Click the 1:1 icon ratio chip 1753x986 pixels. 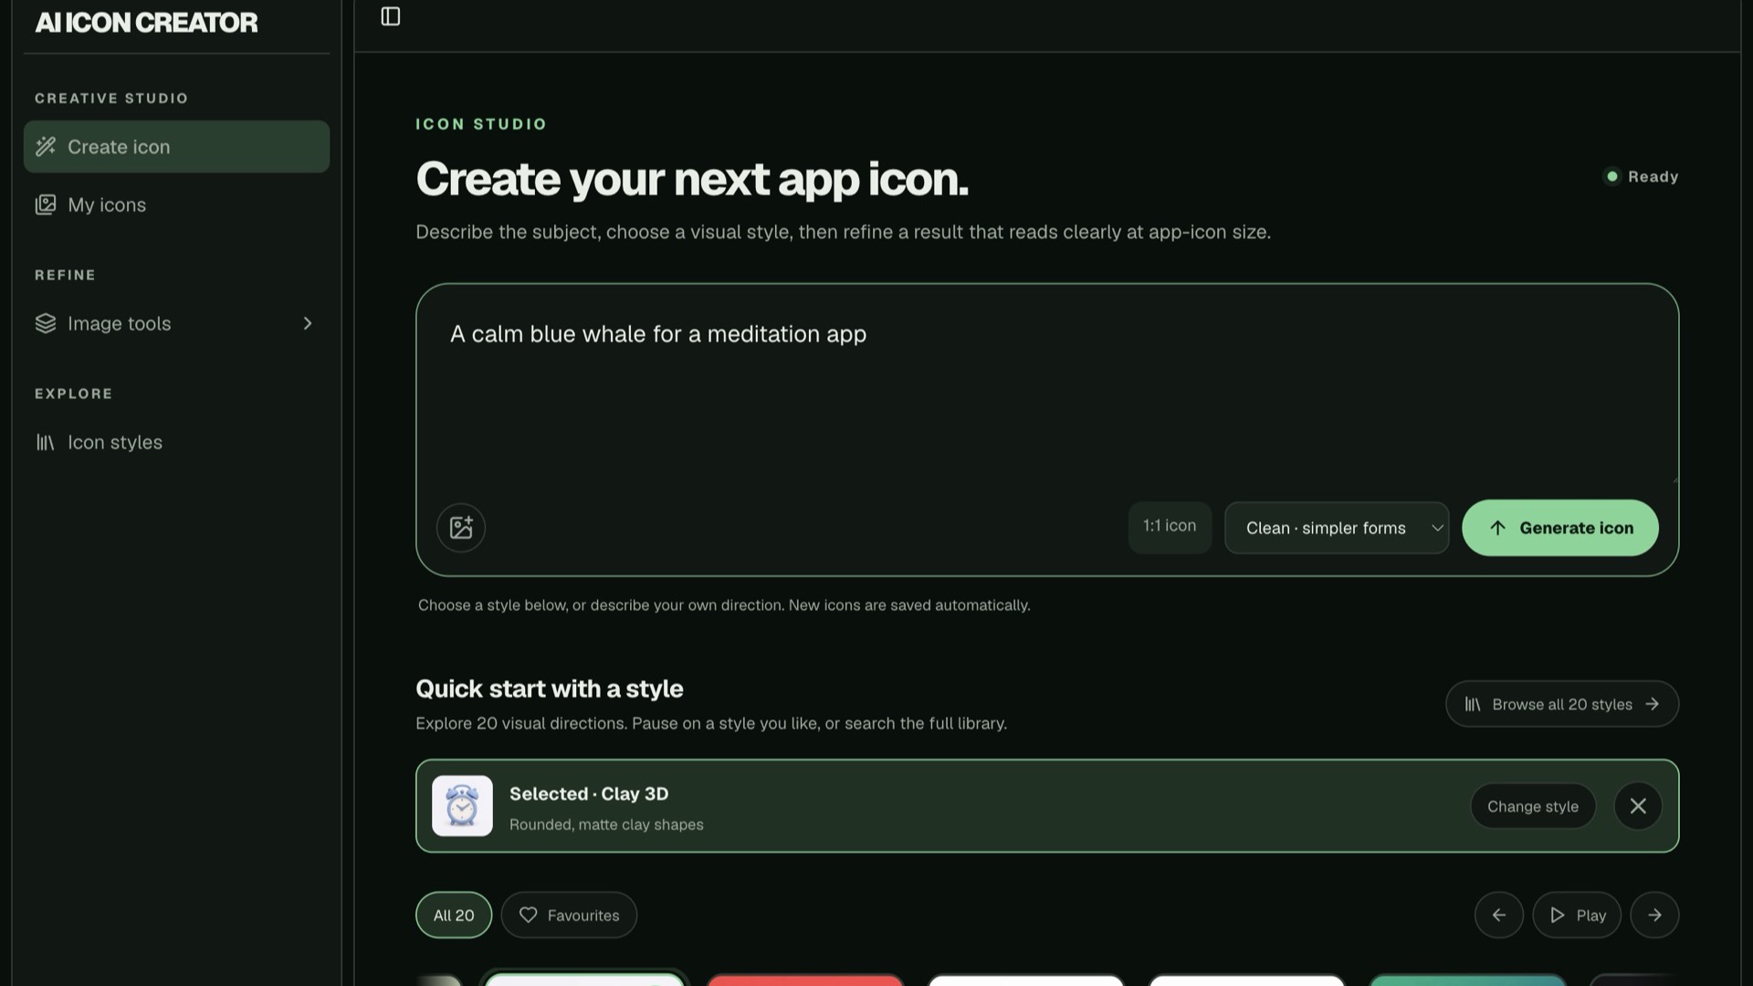tap(1170, 527)
